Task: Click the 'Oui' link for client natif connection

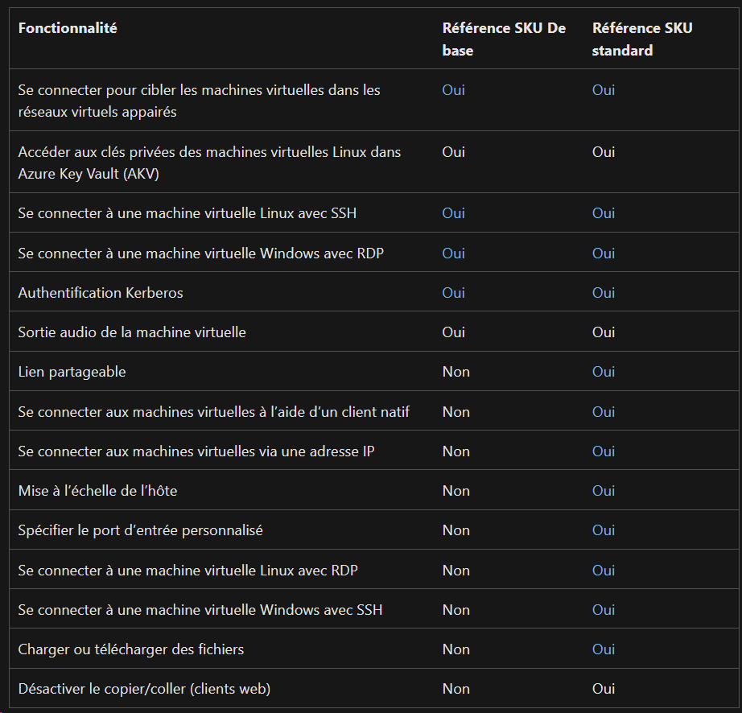Action: [x=604, y=411]
